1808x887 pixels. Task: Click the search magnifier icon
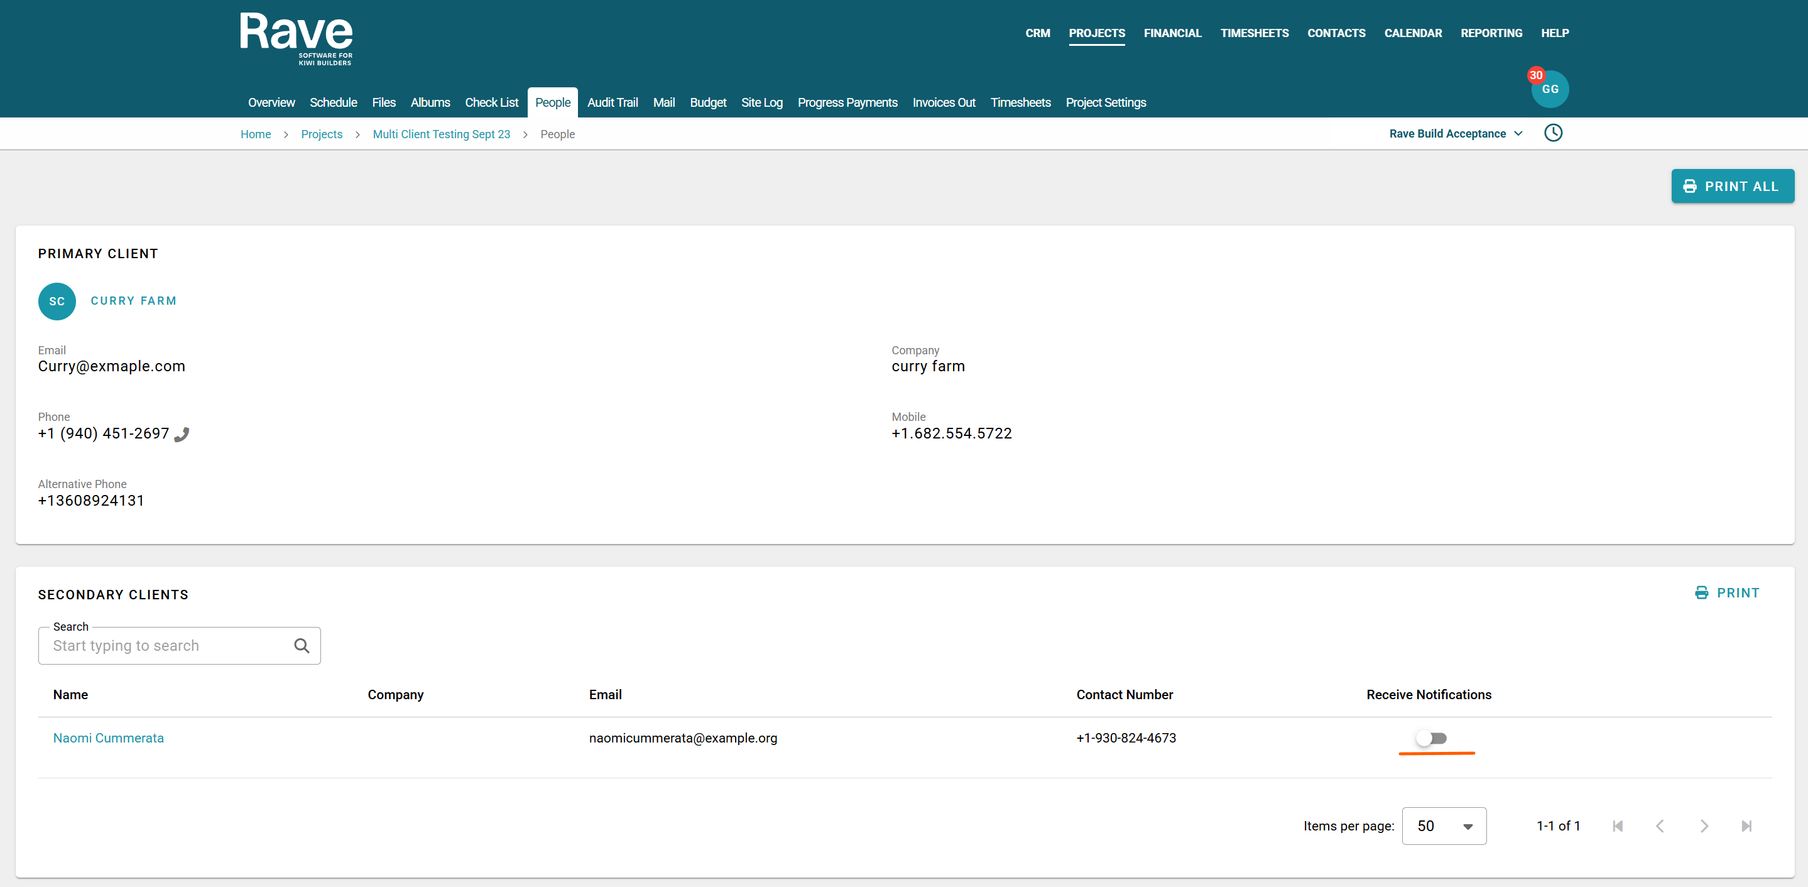tap(302, 646)
